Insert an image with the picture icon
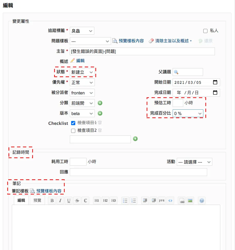This screenshot has height=250, width=235. tap(190, 200)
